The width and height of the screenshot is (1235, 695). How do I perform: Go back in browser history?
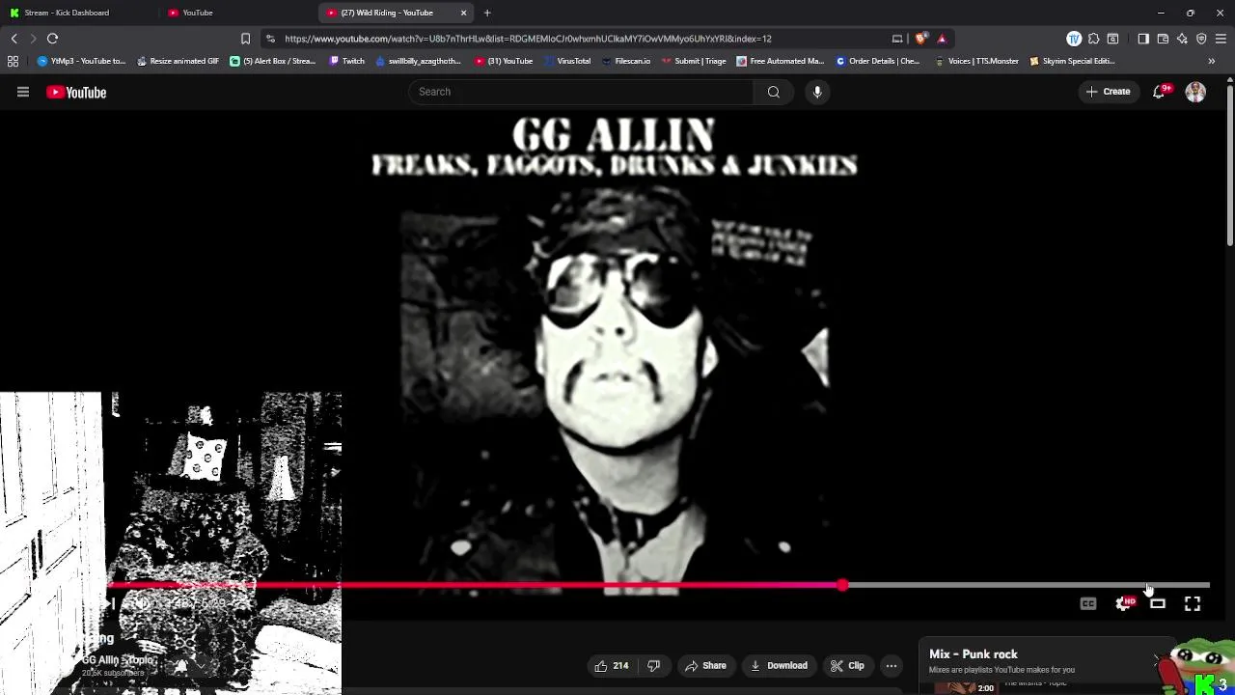14,39
